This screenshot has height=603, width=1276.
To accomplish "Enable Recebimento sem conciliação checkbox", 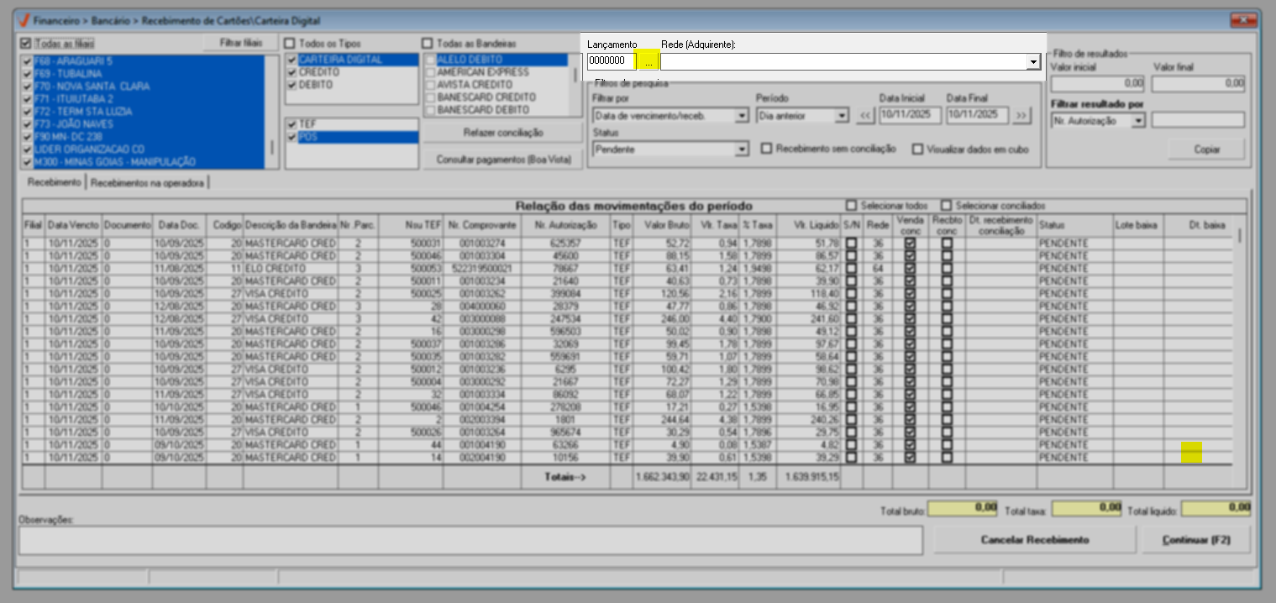I will 766,149.
